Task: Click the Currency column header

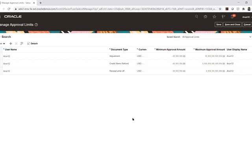Action: (x=142, y=49)
